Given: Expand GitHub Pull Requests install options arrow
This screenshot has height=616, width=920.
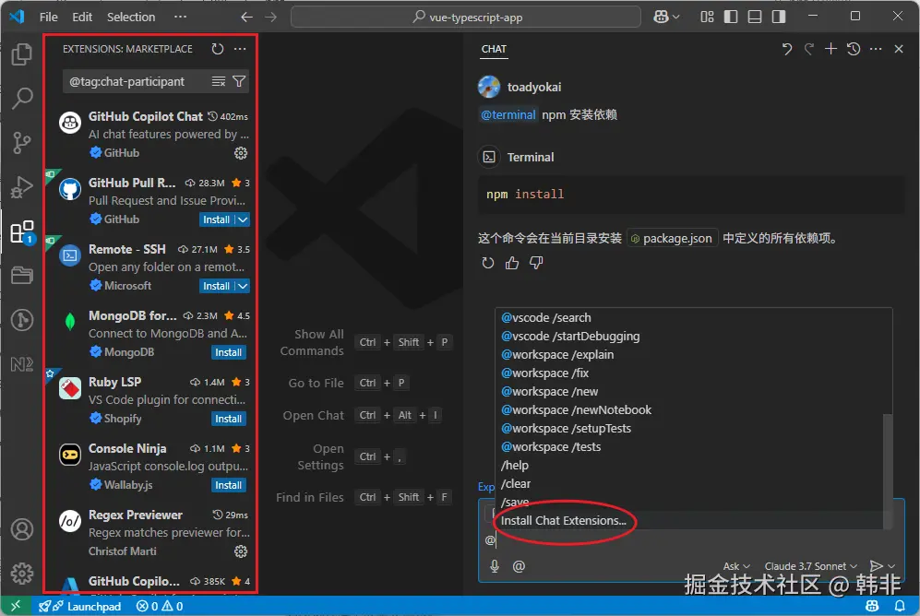Looking at the screenshot, I should coord(243,219).
